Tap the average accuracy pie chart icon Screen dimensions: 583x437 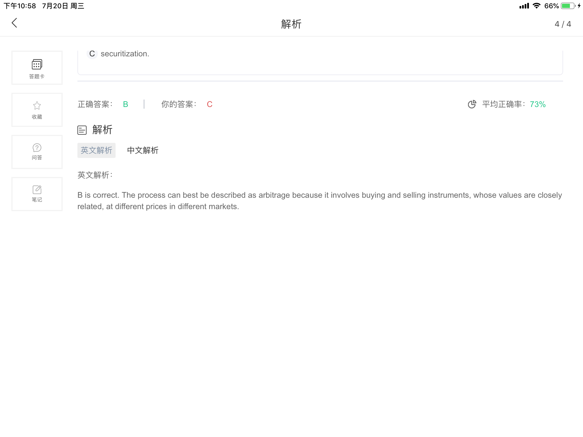pos(472,104)
